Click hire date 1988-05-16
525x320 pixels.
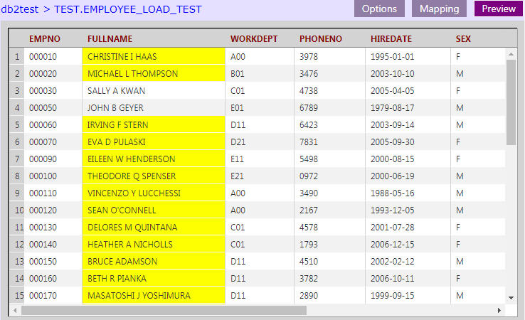[392, 193]
